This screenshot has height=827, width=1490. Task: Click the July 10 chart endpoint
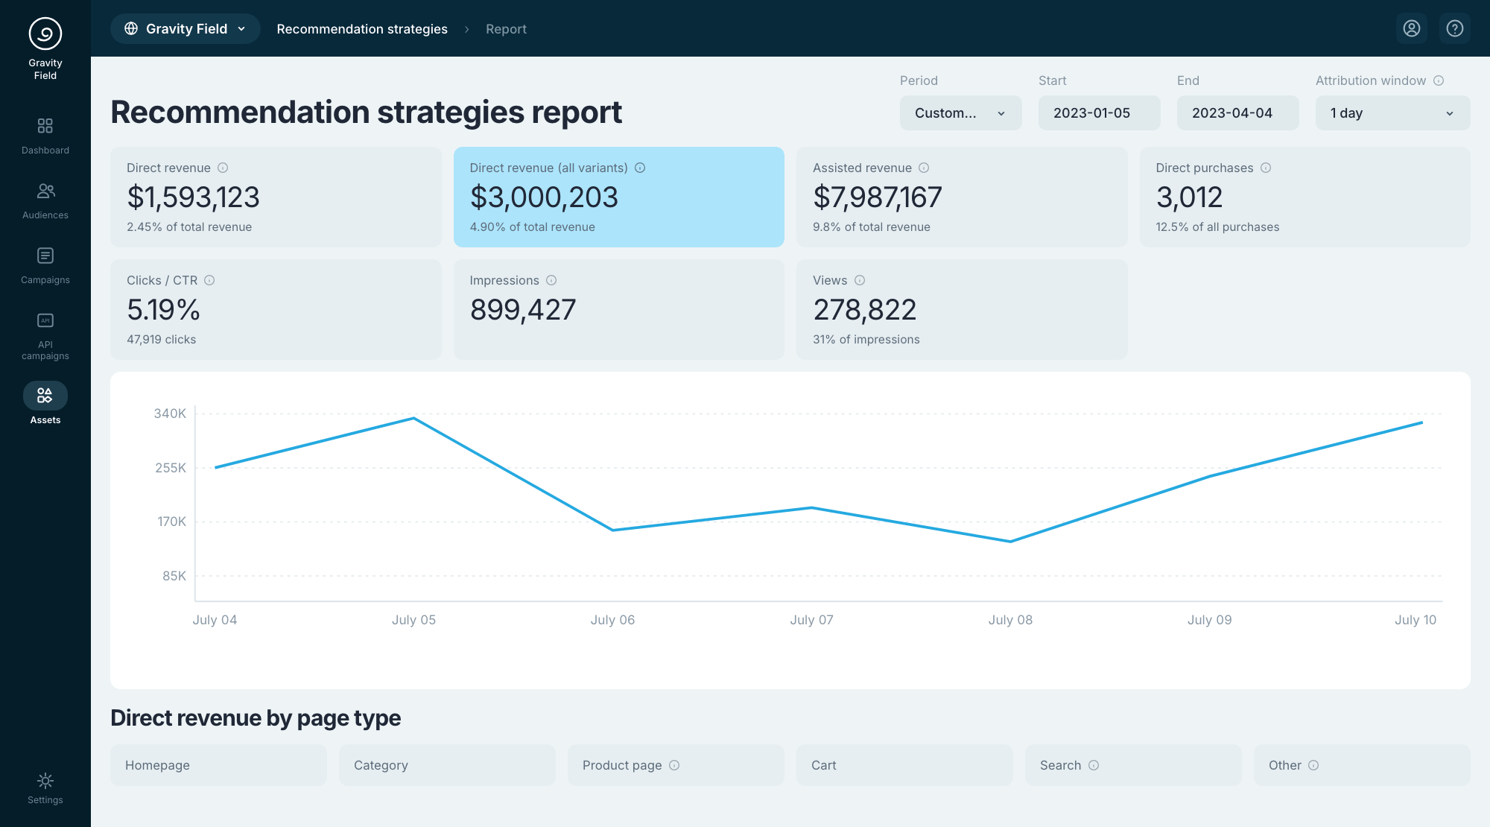pyautogui.click(x=1421, y=422)
